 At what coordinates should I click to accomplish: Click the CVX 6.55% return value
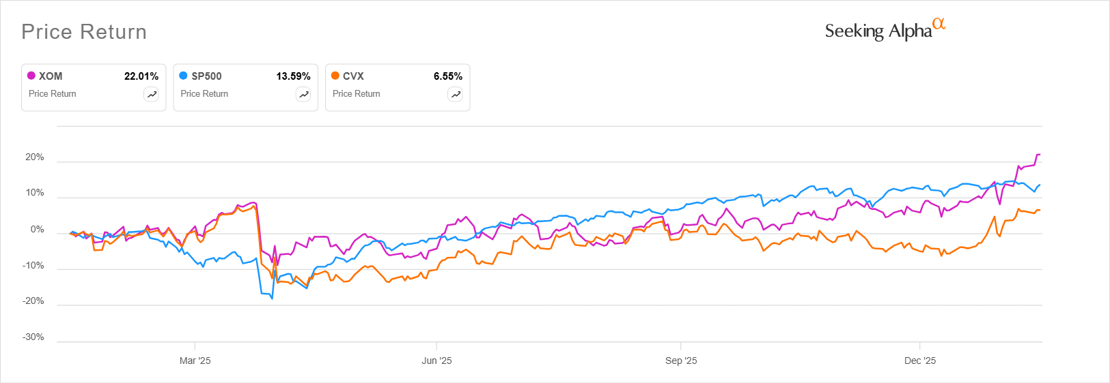click(448, 76)
